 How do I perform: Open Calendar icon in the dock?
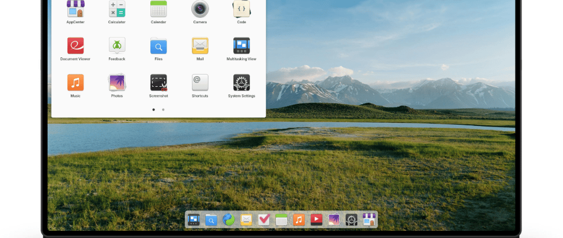coord(281,219)
